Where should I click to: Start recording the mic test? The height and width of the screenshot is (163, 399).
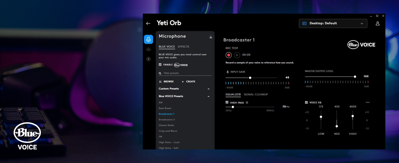click(229, 55)
